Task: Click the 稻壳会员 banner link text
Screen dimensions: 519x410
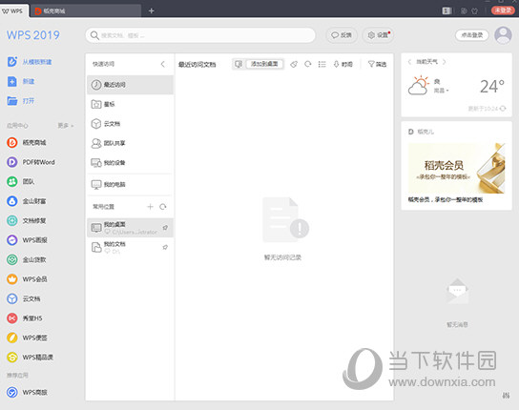Action: pos(446,200)
